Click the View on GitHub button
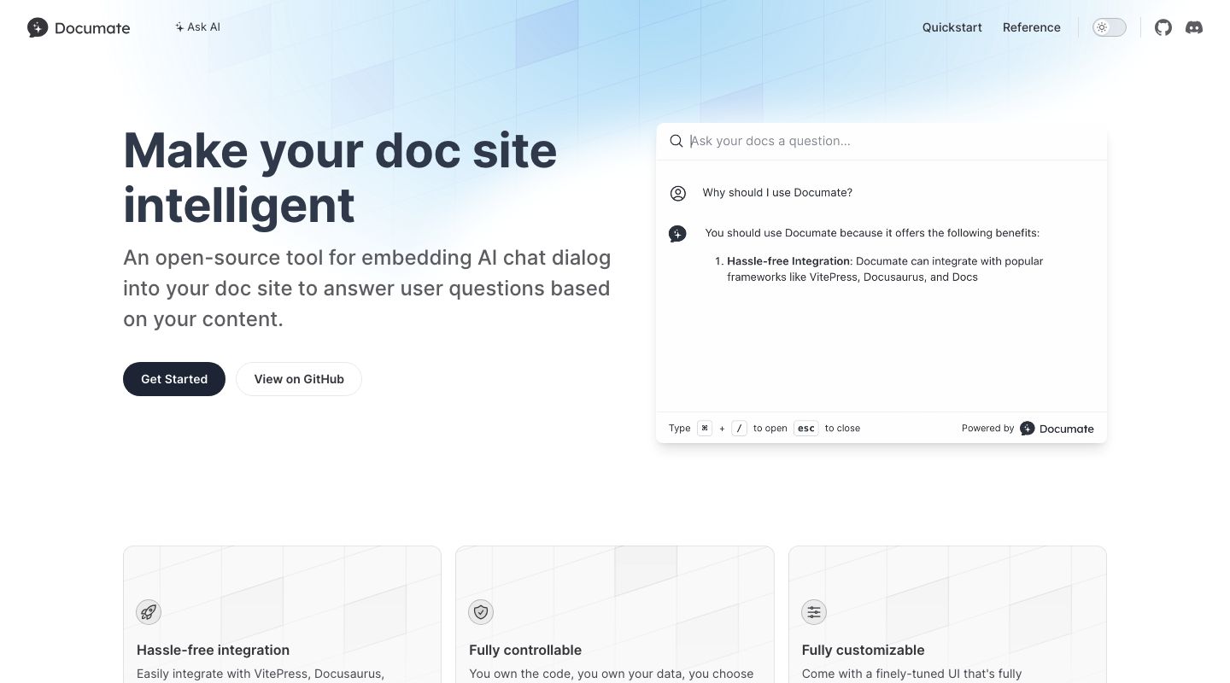This screenshot has height=683, width=1230. point(299,379)
